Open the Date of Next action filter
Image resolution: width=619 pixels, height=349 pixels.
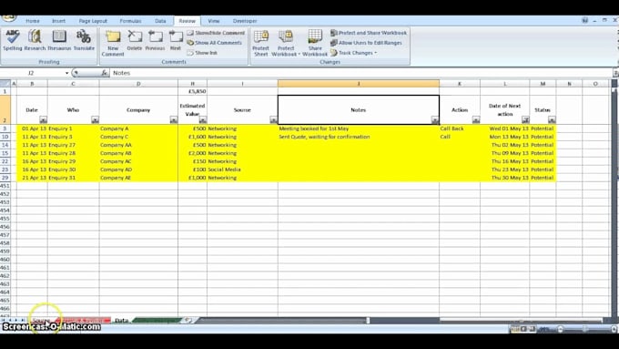tap(525, 119)
